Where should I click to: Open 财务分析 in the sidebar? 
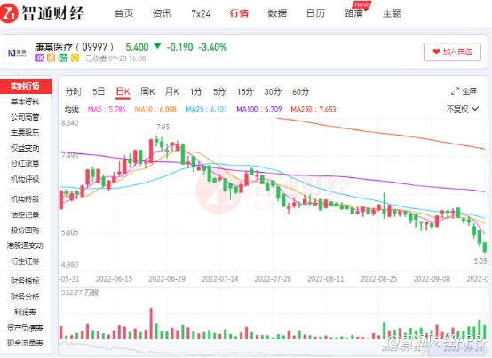click(x=25, y=297)
